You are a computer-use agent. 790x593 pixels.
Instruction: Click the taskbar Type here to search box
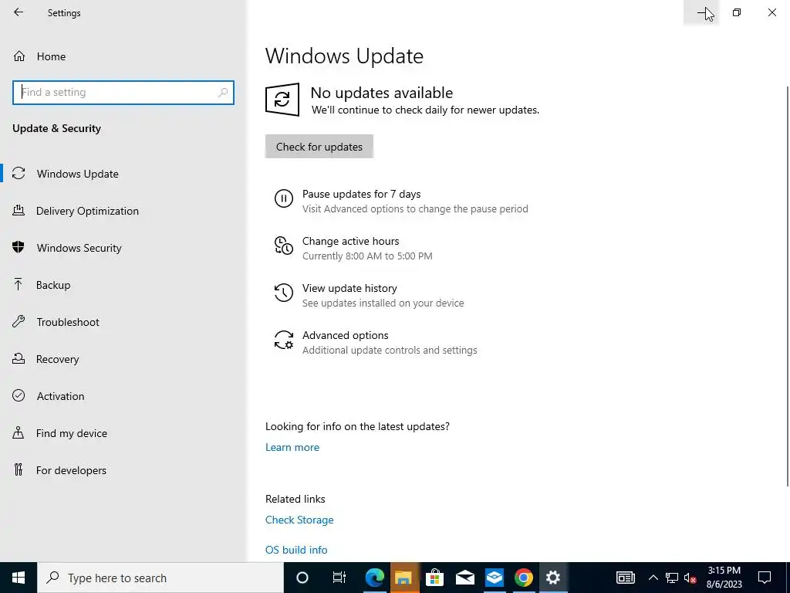pyautogui.click(x=160, y=578)
